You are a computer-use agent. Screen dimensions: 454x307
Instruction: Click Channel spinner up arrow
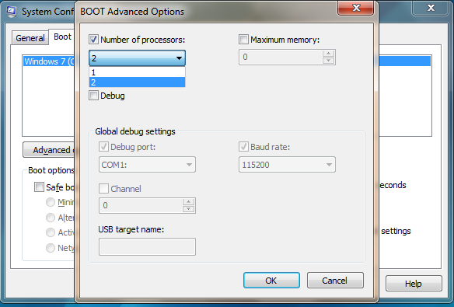pos(188,201)
